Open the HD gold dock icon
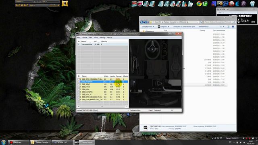 tap(220, 4)
